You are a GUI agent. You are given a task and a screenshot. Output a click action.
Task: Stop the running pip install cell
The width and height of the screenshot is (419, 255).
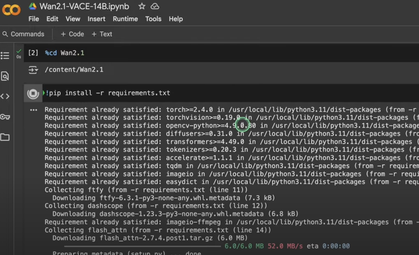[x=33, y=93]
